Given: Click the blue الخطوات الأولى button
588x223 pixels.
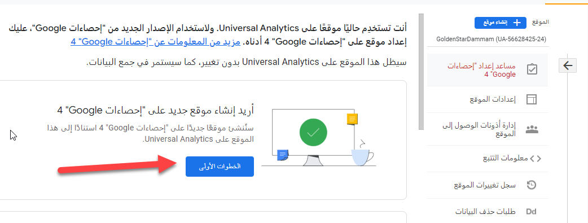Looking at the screenshot, I should click(x=220, y=167).
